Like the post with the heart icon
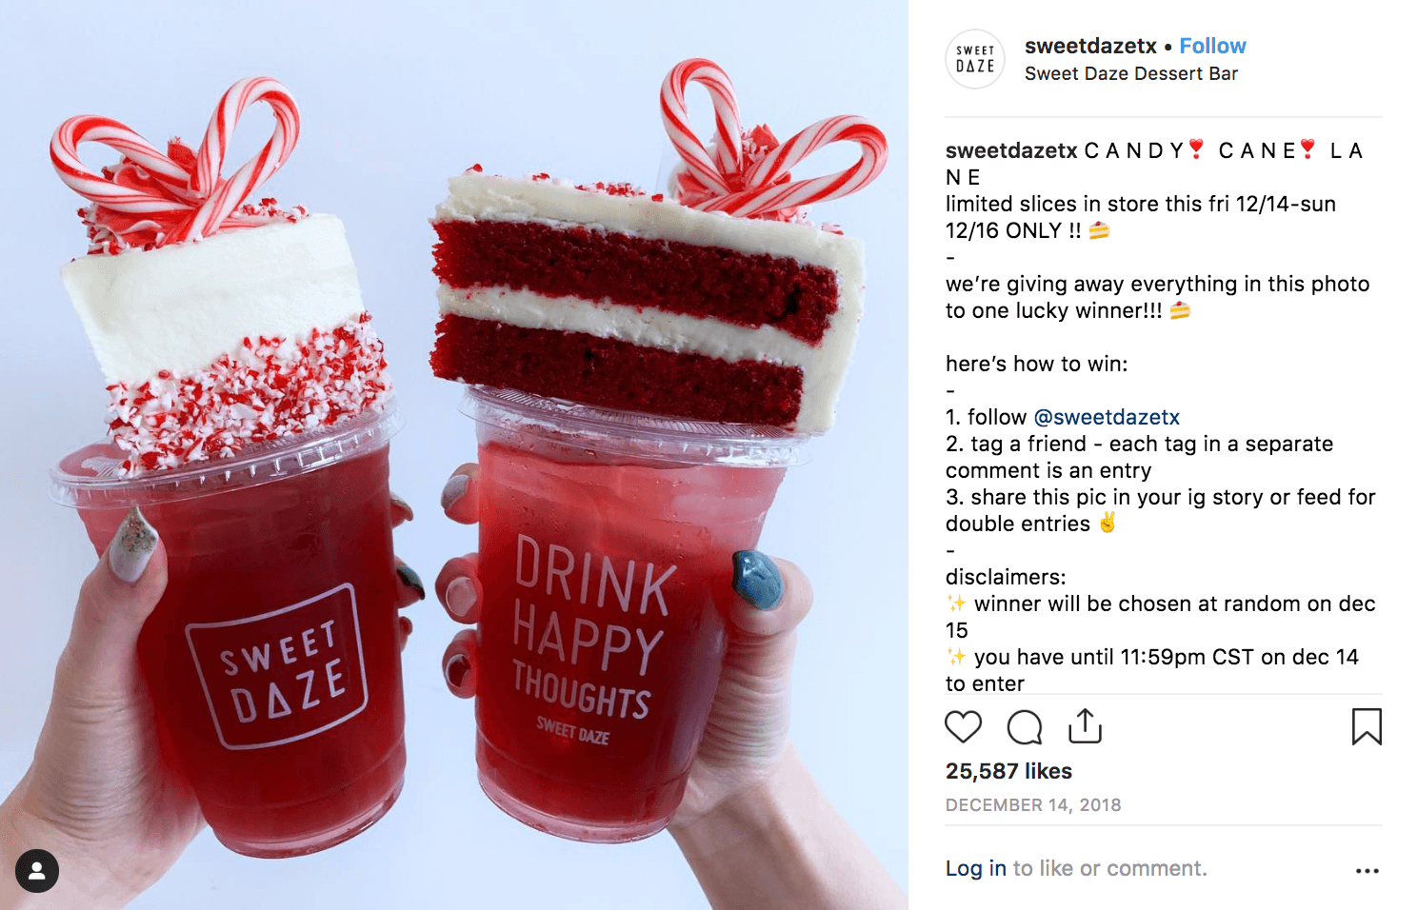The image size is (1417, 910). coord(963,727)
